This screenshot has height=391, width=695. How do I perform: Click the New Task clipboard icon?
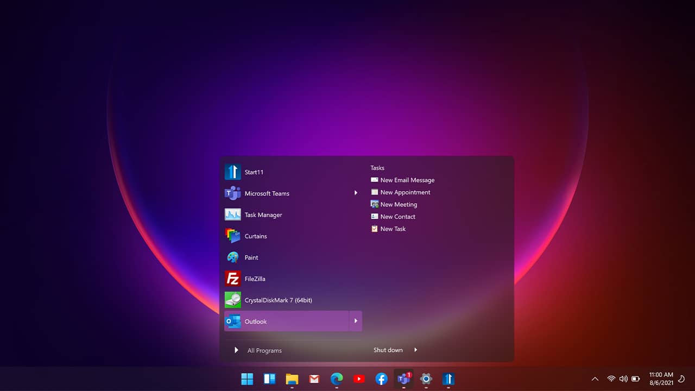pos(374,229)
